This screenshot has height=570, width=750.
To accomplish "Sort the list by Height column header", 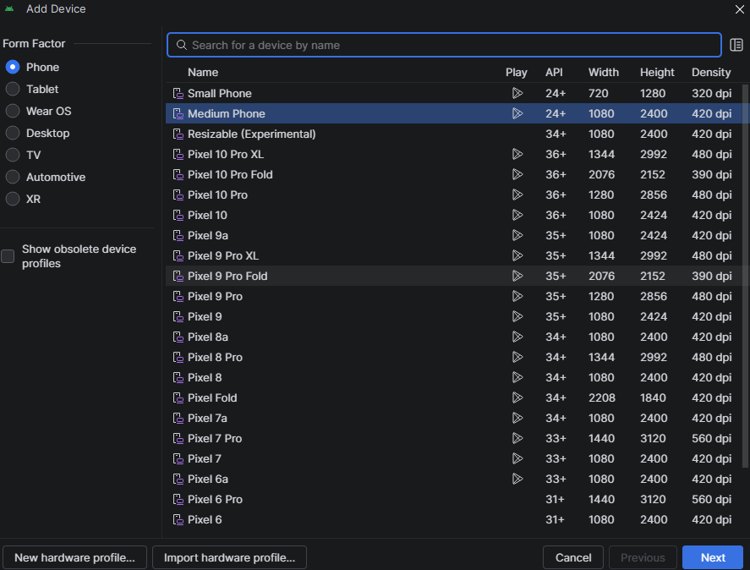I will (657, 72).
